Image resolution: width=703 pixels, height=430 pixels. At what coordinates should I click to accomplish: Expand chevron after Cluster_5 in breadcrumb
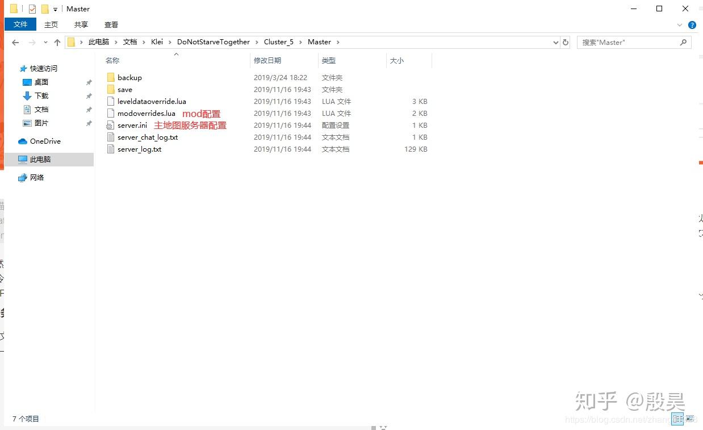click(300, 42)
